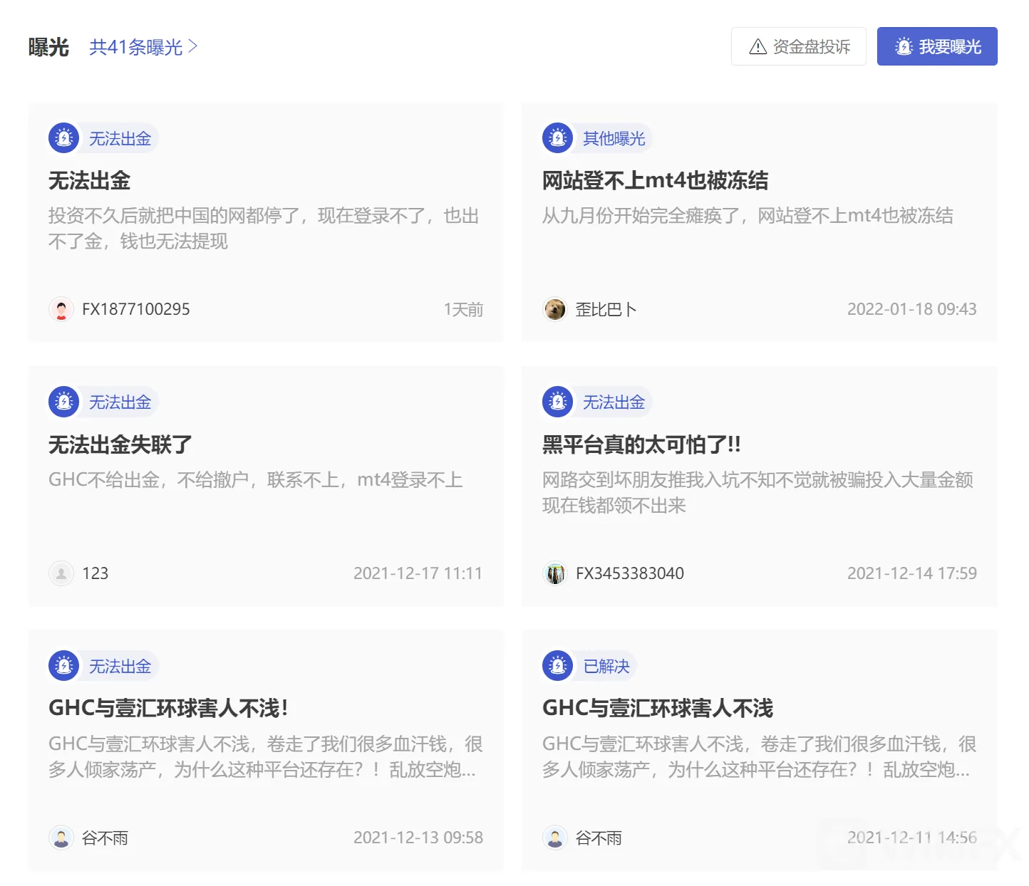Click the alarm icon on the GHC与壹汇环球害人不浅! card

(x=64, y=666)
